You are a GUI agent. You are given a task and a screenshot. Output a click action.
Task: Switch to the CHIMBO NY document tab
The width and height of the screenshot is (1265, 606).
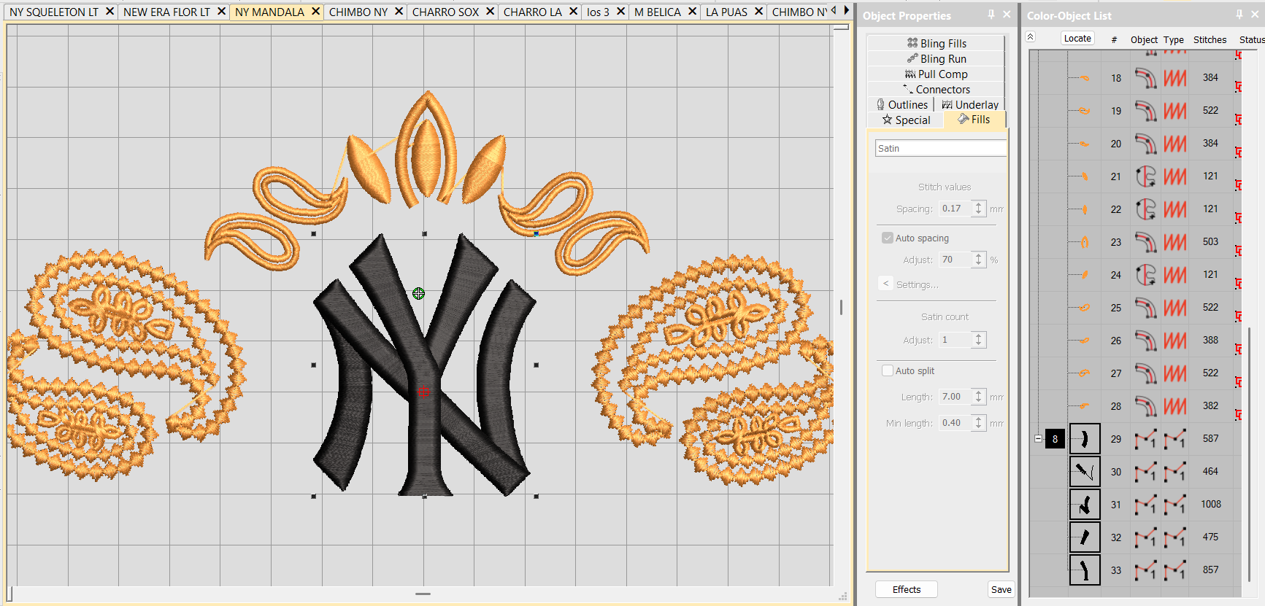[358, 12]
